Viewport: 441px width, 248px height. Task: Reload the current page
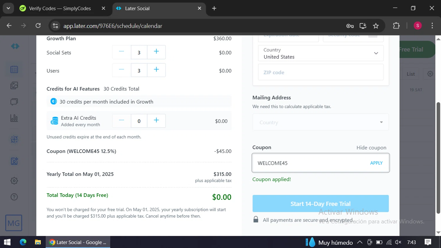pyautogui.click(x=38, y=26)
